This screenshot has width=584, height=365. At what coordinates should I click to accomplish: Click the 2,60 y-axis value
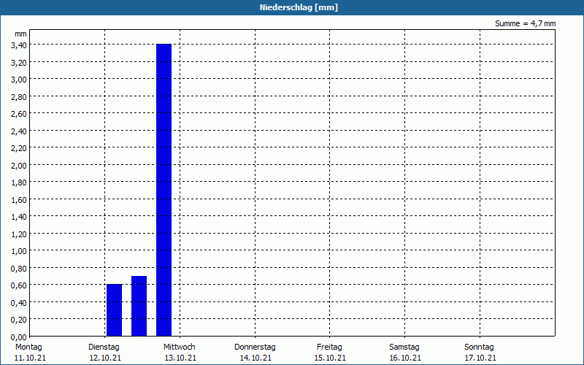[19, 114]
